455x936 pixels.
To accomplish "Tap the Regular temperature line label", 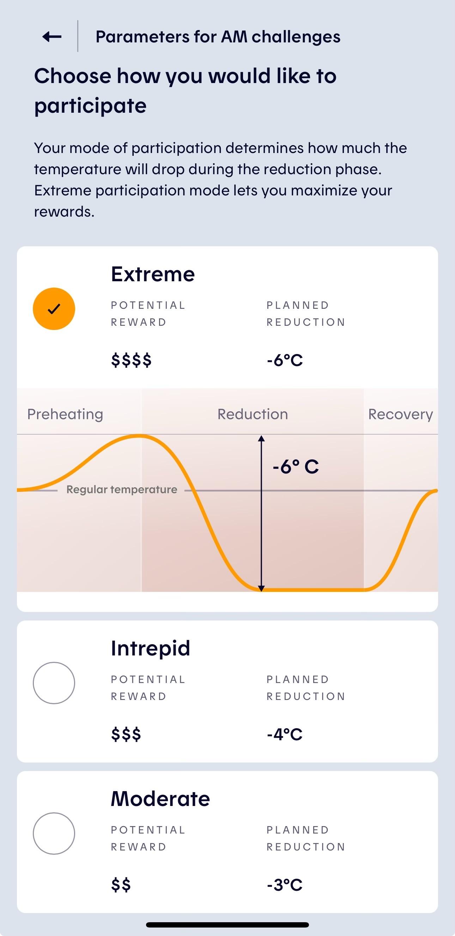I will coord(122,489).
